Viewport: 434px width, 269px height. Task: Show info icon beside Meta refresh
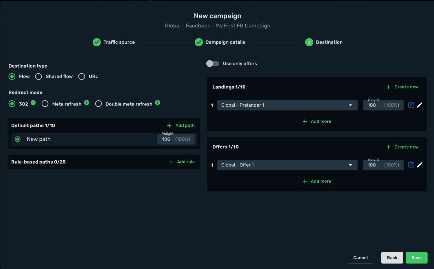pos(87,103)
